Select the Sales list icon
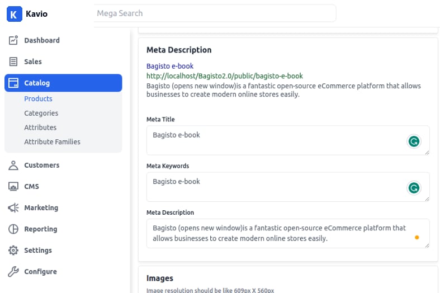This screenshot has height=293, width=440. click(x=13, y=62)
